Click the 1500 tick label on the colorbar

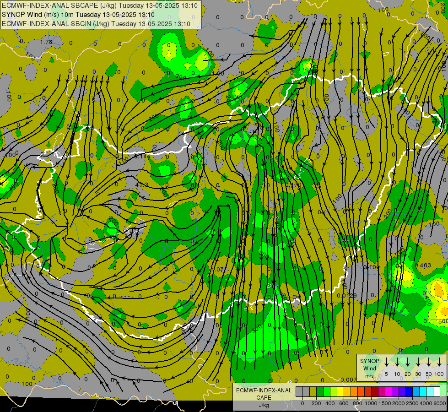click(x=385, y=403)
